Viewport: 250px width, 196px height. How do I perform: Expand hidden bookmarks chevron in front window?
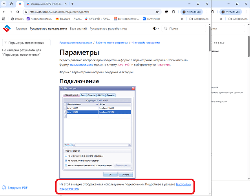[182, 19]
